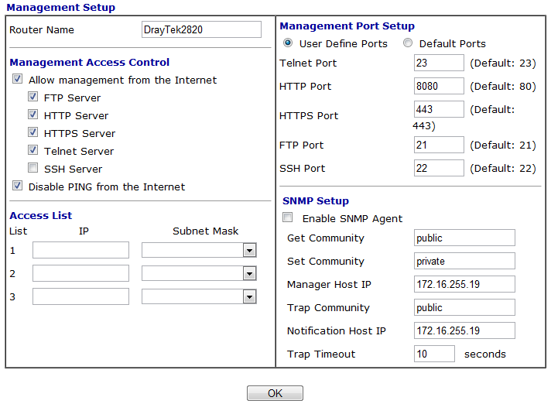Choose the Default Ports radio option
551x404 pixels.
click(x=409, y=43)
